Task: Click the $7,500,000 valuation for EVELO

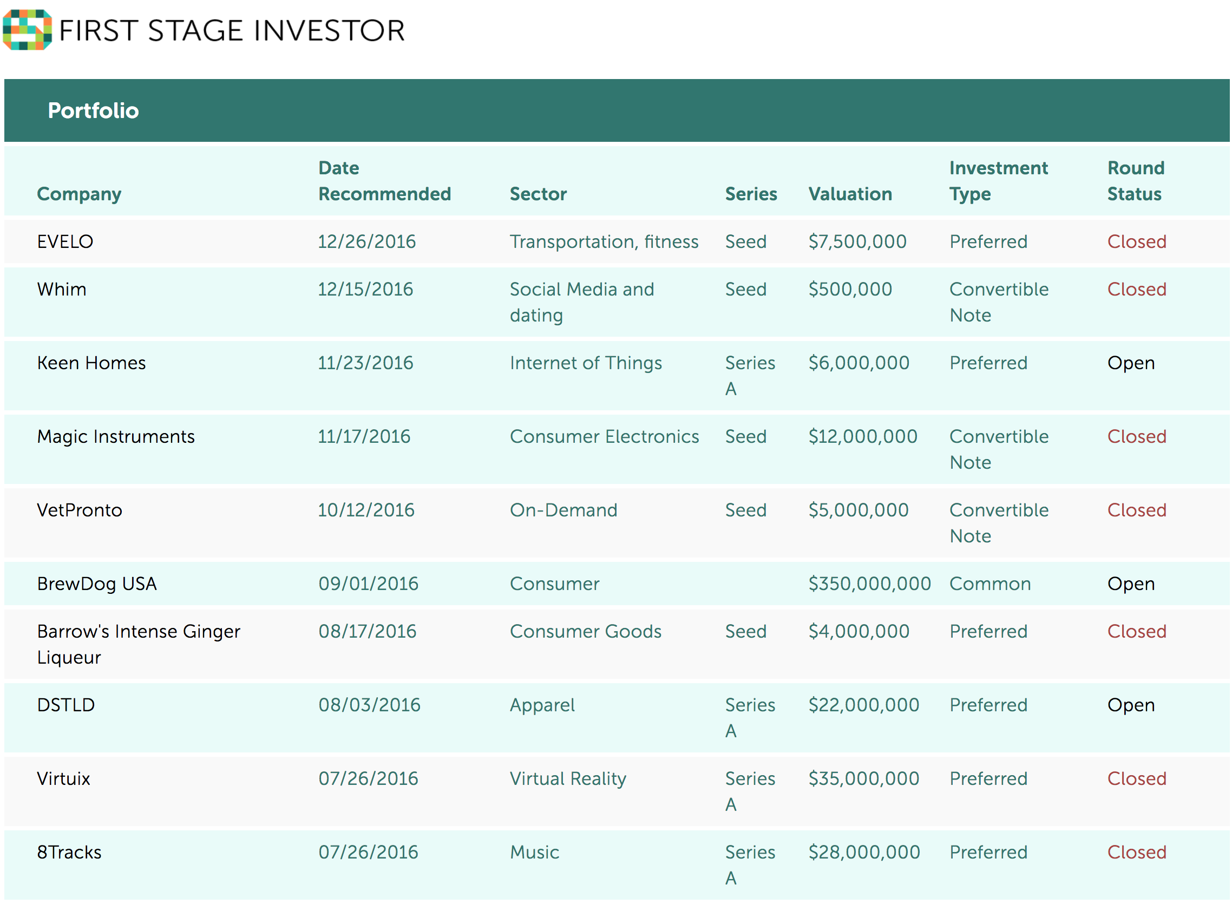Action: (858, 242)
